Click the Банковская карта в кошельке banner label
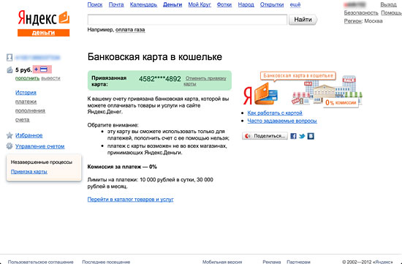402x264 pixels. click(x=298, y=75)
